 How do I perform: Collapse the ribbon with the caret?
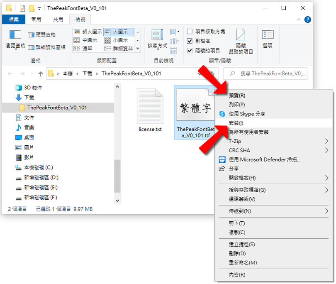[x=299, y=20]
